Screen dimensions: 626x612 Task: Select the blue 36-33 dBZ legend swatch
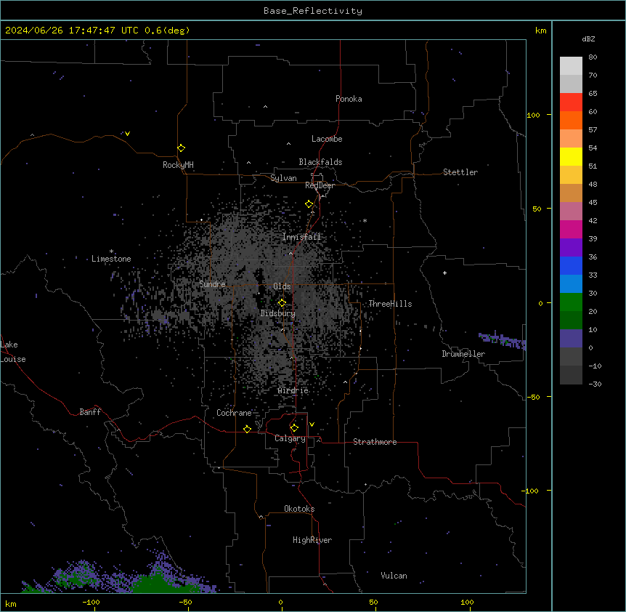pos(571,265)
